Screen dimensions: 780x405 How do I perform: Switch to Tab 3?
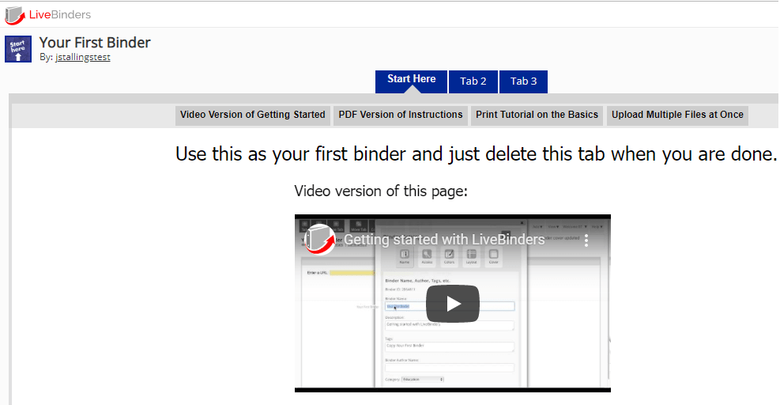[523, 81]
